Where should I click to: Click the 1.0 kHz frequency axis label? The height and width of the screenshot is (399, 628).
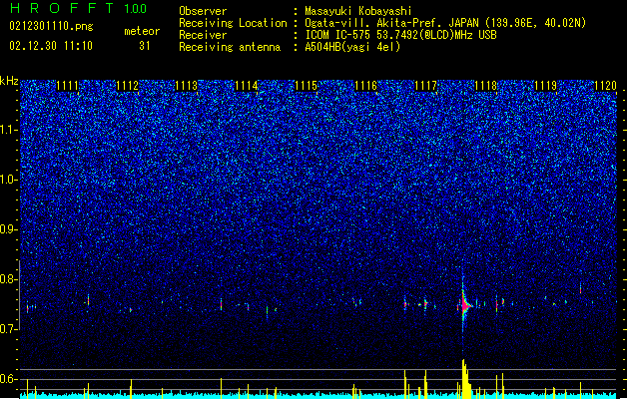9,180
